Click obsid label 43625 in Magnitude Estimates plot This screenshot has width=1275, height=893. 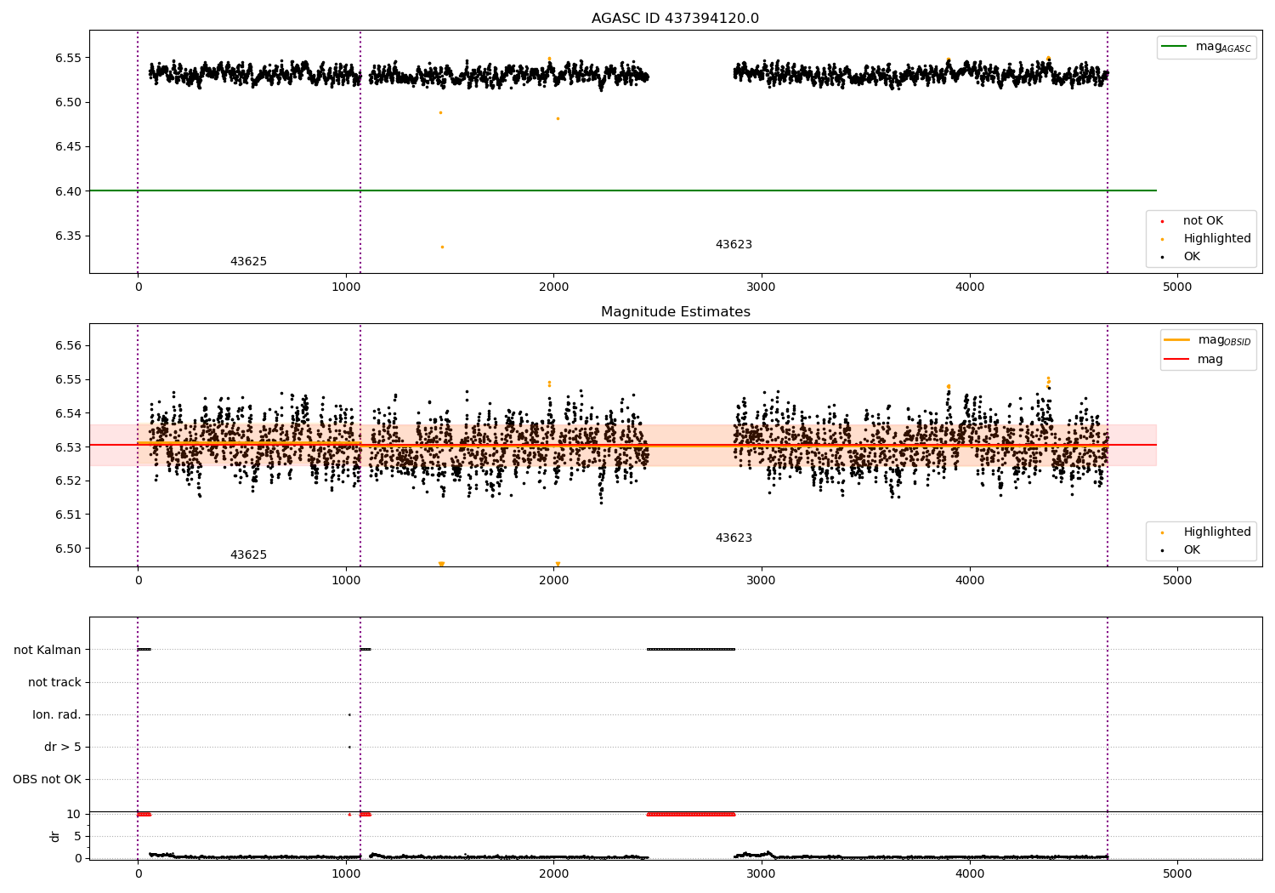pos(248,555)
